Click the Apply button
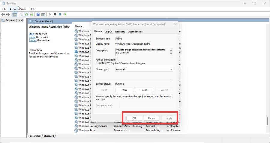270x143 pixels. [169, 118]
